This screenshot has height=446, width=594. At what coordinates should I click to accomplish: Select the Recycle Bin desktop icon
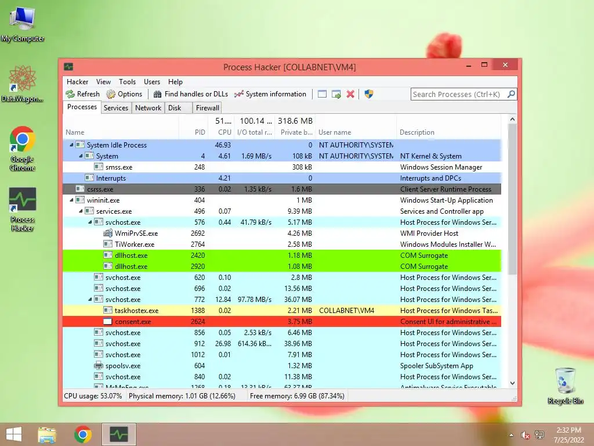[x=565, y=386]
